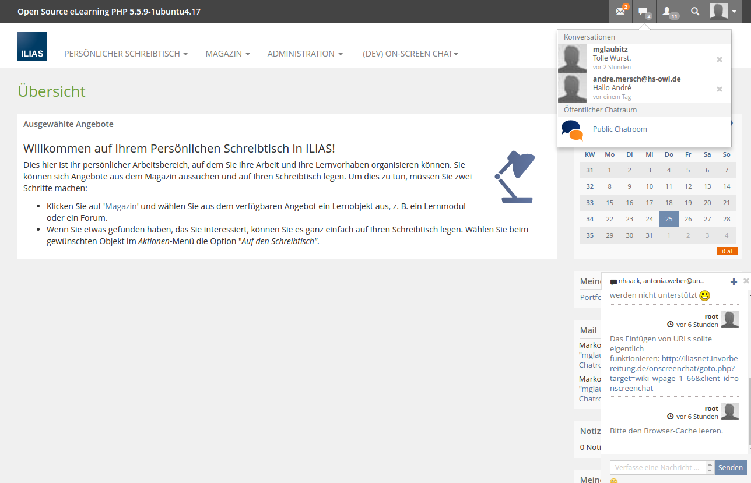
Task: Click the Send (Senden) button
Action: point(730,467)
